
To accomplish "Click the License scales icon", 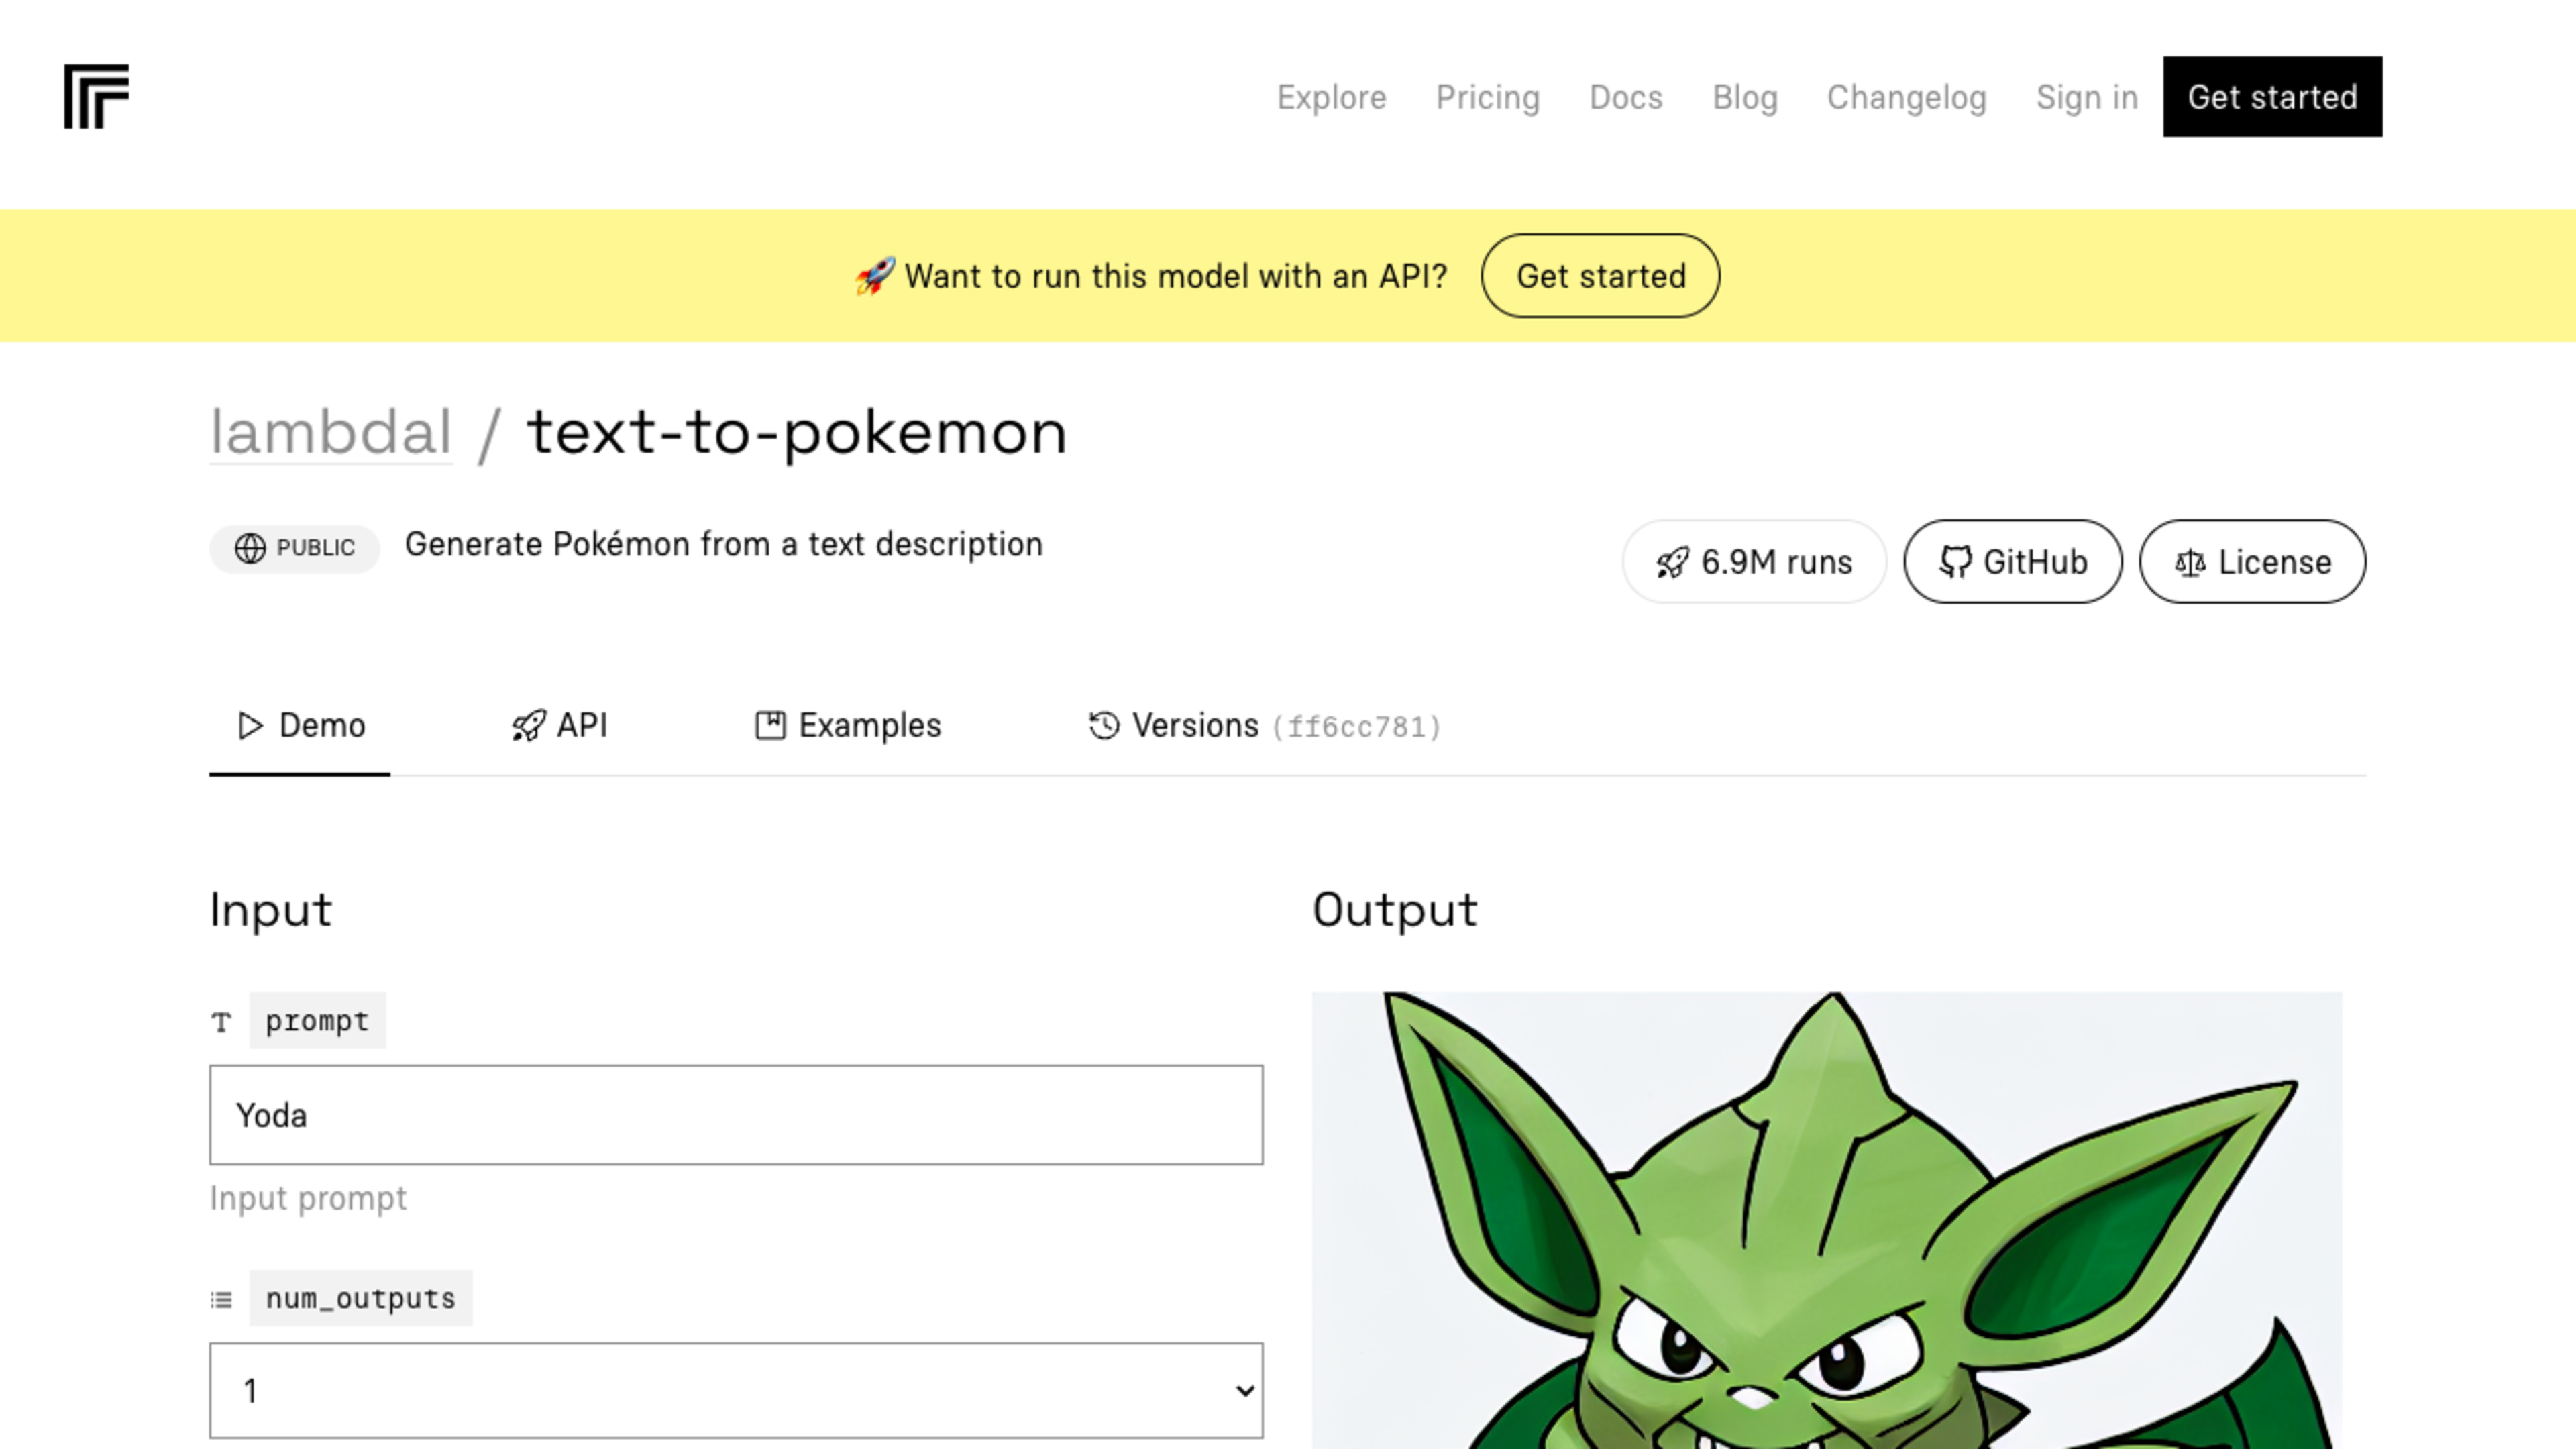I will click(2190, 563).
